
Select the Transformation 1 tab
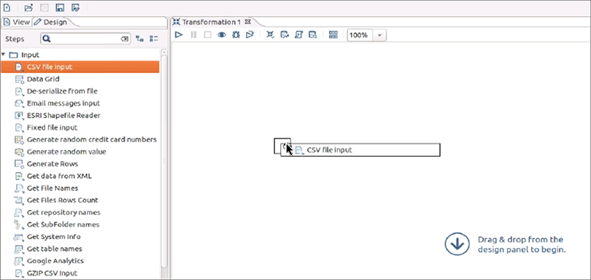(211, 22)
